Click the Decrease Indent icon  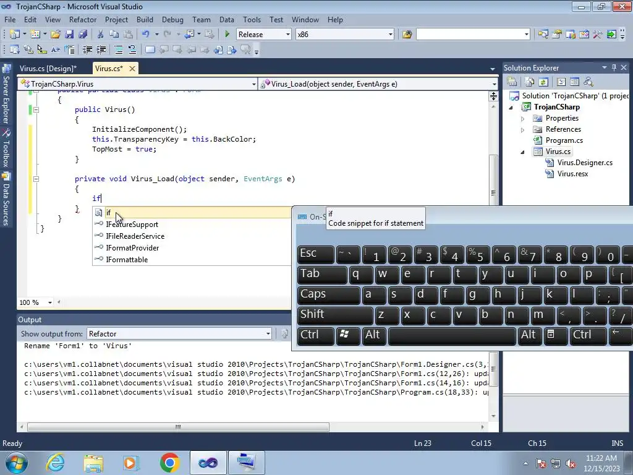pos(87,49)
